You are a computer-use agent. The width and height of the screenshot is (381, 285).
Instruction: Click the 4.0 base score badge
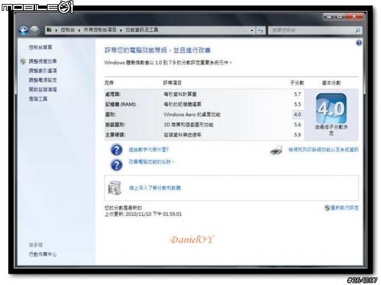[x=331, y=108]
